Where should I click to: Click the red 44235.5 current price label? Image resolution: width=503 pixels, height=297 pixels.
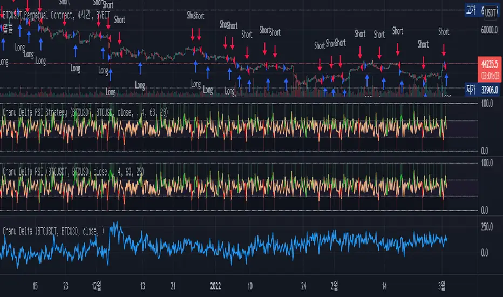click(489, 63)
